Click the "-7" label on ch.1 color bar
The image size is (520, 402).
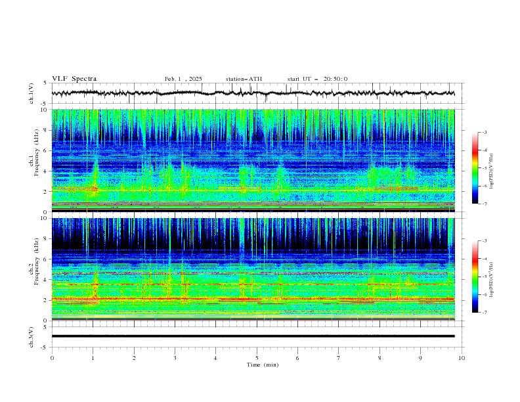coord(485,204)
